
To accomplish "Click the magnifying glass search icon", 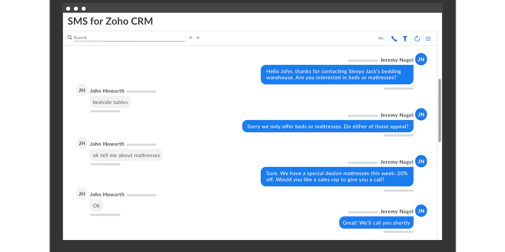I will 70,37.
